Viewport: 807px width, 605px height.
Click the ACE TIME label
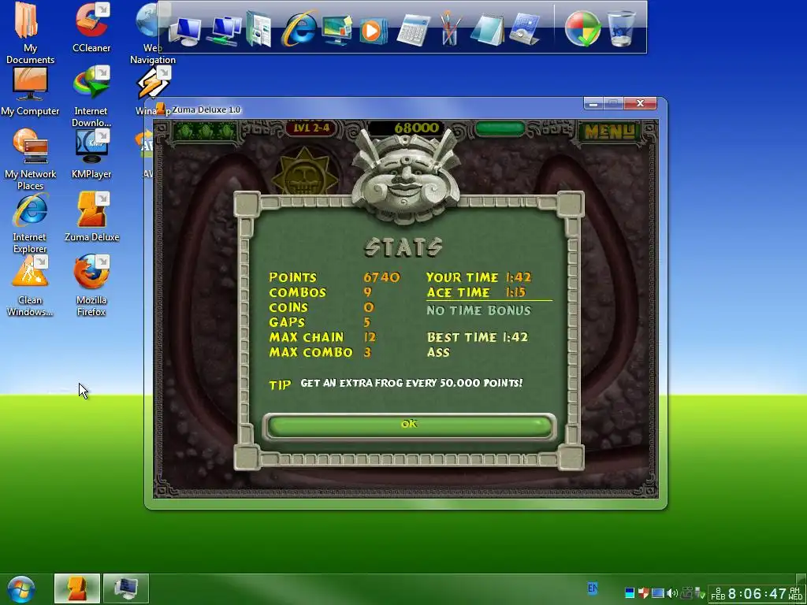458,293
